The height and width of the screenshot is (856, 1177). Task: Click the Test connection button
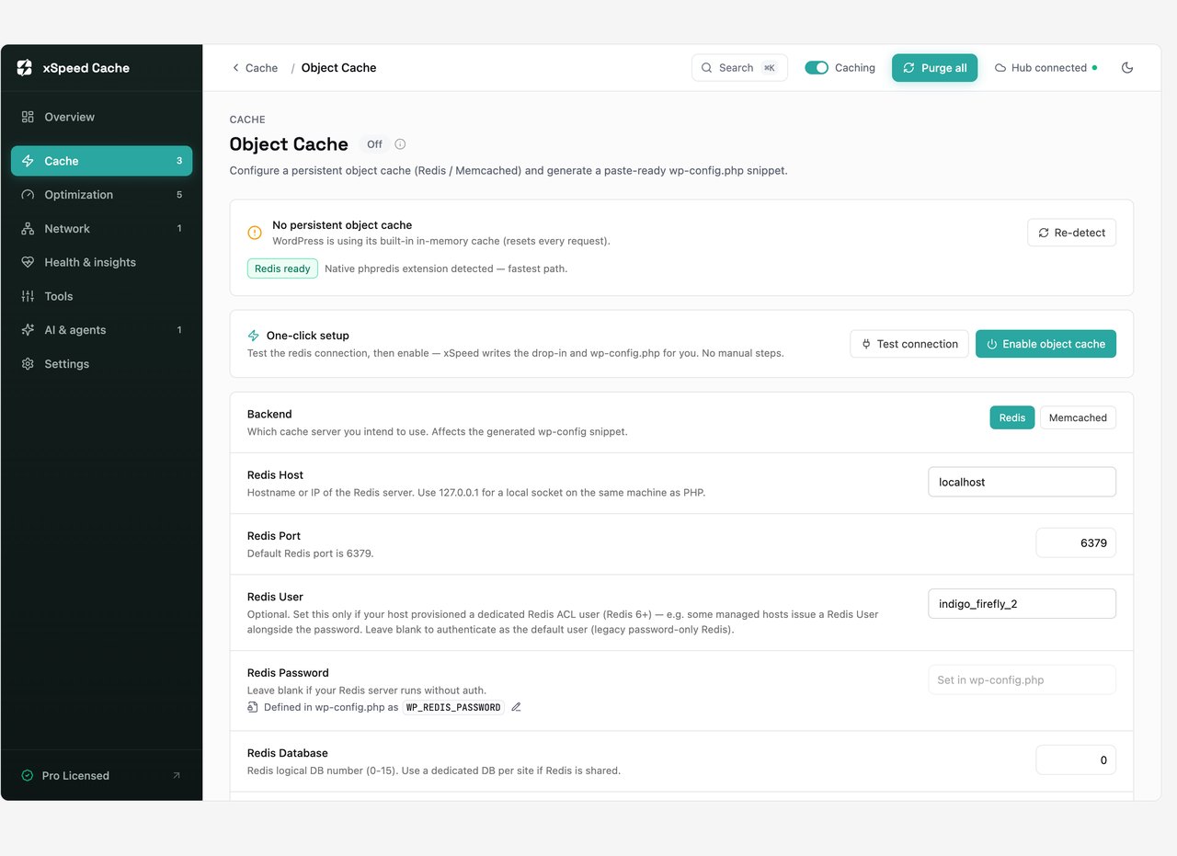[908, 344]
